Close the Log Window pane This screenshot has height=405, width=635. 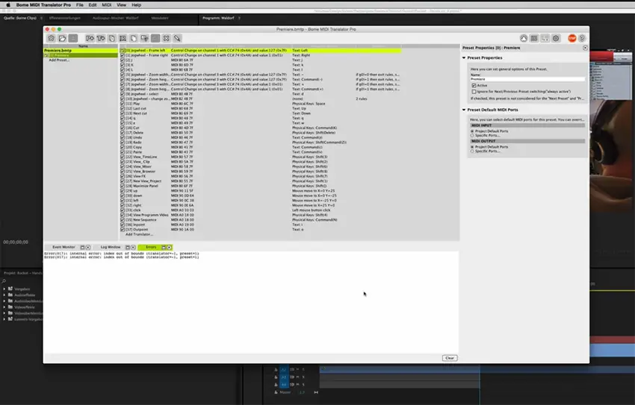coord(133,247)
